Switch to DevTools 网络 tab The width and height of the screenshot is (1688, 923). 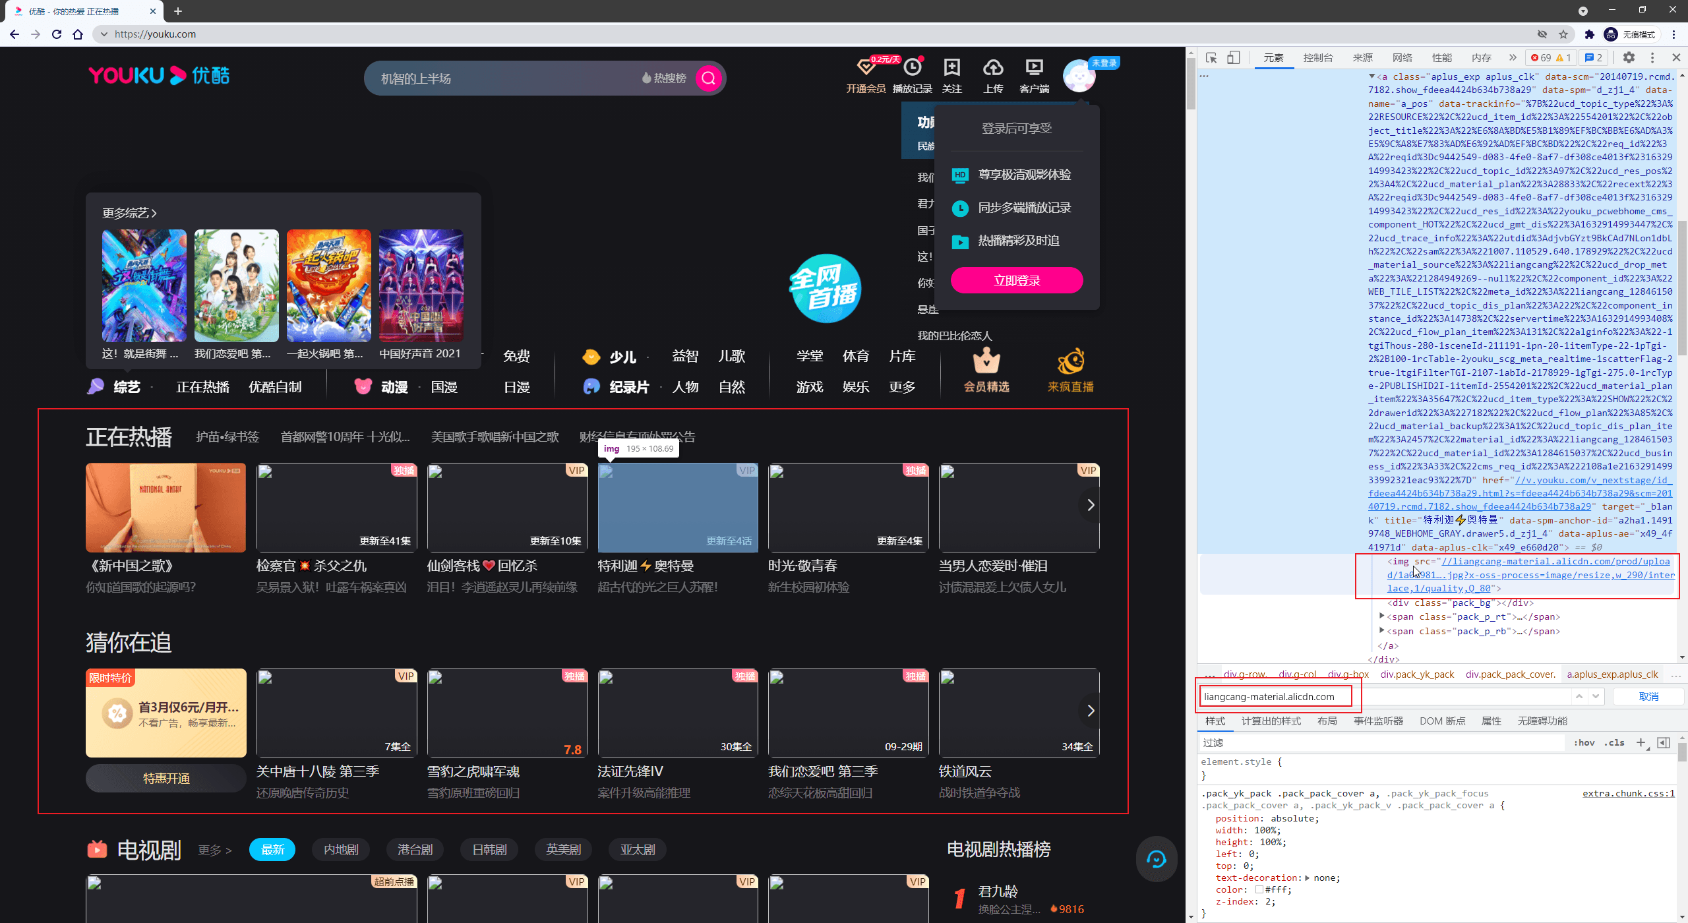[x=1402, y=58]
